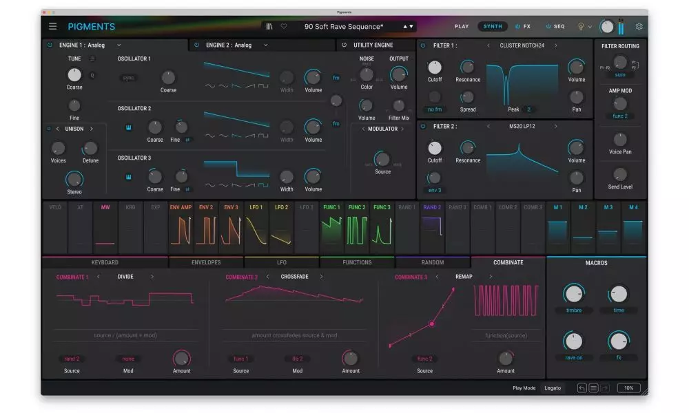
Task: Toggle Engine 1 power button
Action: click(50, 45)
